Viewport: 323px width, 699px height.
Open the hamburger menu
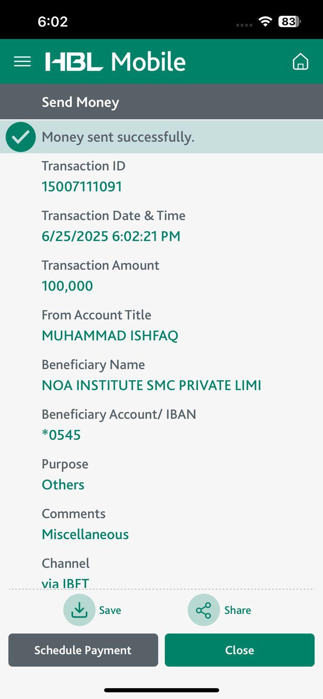[x=22, y=62]
